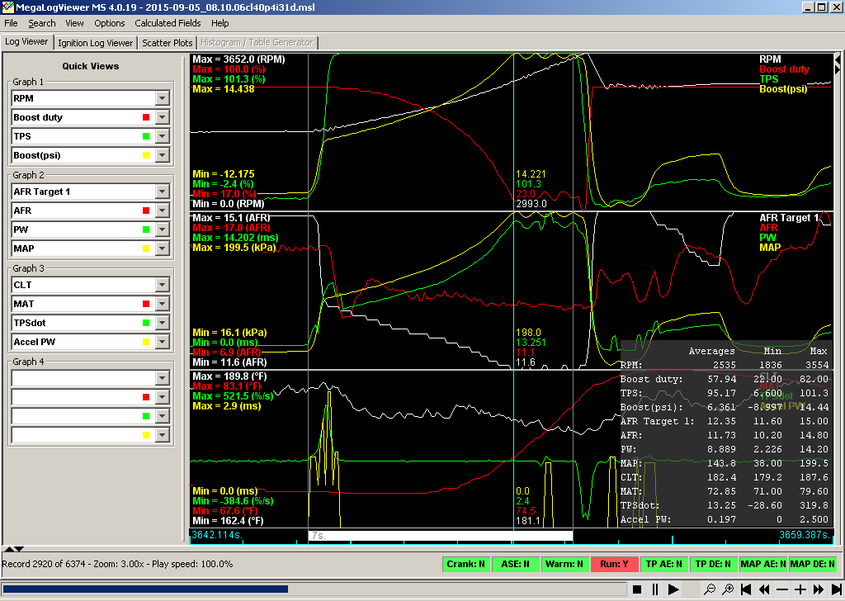The width and height of the screenshot is (845, 601).
Task: Zoom in using magnifier plus icon
Action: coord(728,589)
